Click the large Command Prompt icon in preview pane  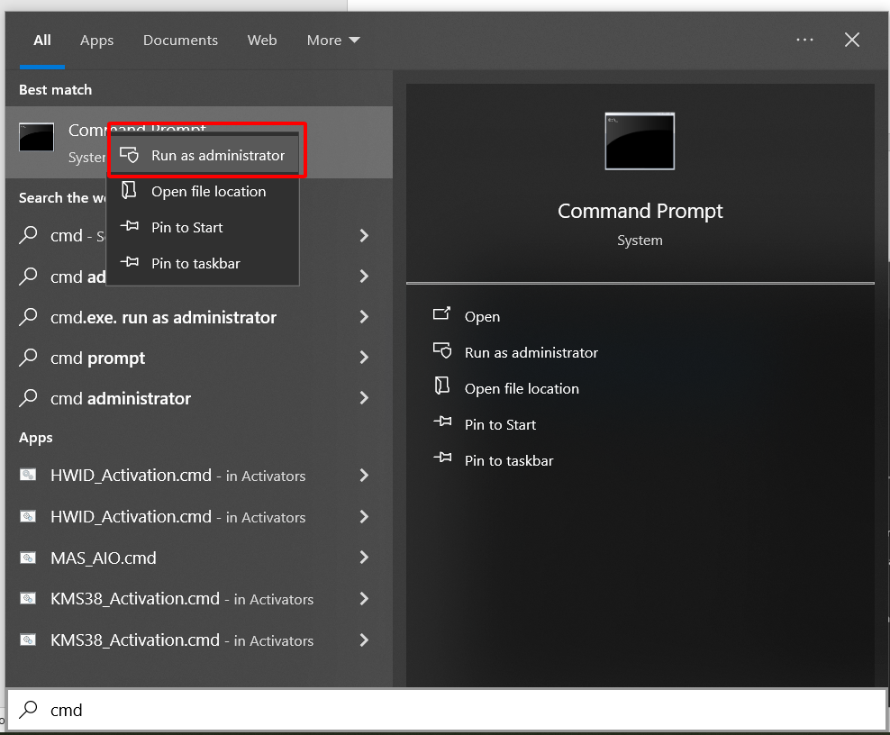pyautogui.click(x=640, y=141)
